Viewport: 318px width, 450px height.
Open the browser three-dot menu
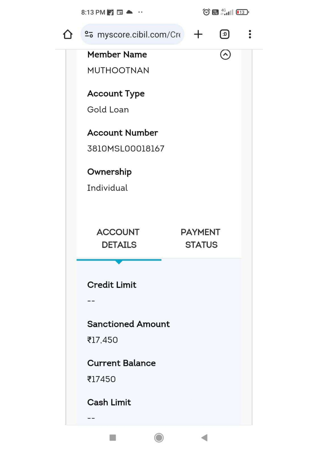click(x=250, y=34)
